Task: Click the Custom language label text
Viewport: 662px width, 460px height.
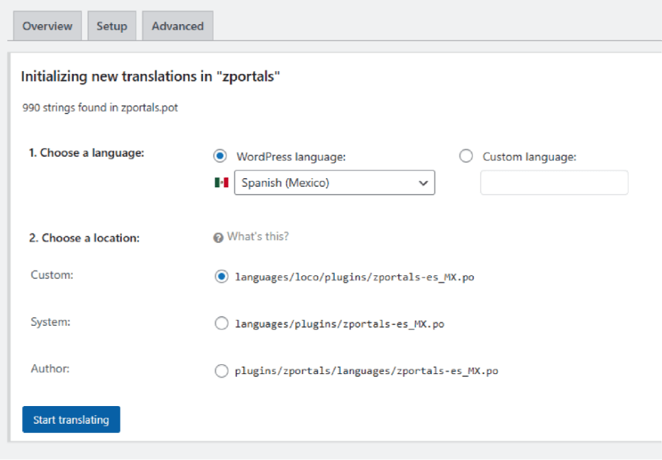Action: (529, 157)
